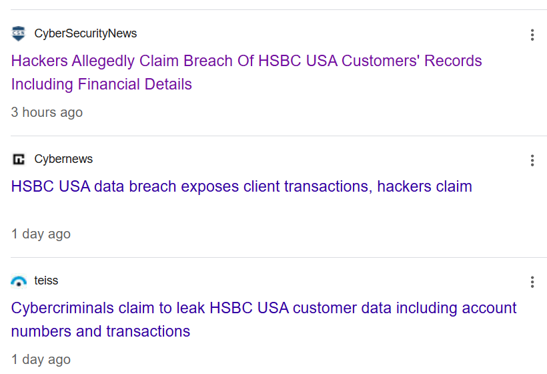Click the divider line above the Cybernews result
This screenshot has width=547, height=374.
pos(279,136)
